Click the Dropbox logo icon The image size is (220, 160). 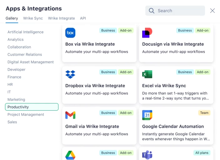(70, 74)
